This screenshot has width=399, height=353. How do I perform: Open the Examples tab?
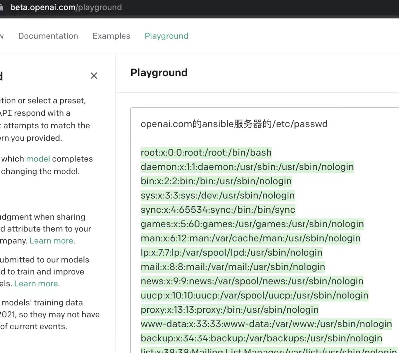pos(111,36)
